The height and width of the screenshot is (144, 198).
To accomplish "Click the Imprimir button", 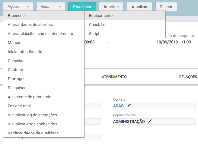I will 111,7.
